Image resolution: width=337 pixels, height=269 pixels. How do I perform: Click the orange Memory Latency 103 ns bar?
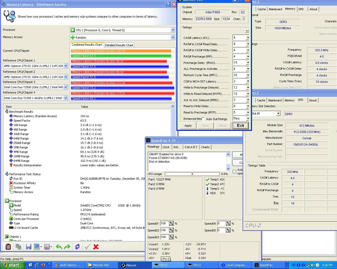click(121, 51)
